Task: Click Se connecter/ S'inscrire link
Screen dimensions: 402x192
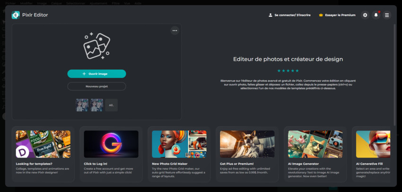Action: coord(293,15)
